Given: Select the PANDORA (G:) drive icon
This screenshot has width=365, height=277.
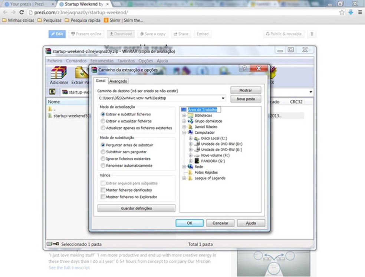Looking at the screenshot, I should pos(197,161).
